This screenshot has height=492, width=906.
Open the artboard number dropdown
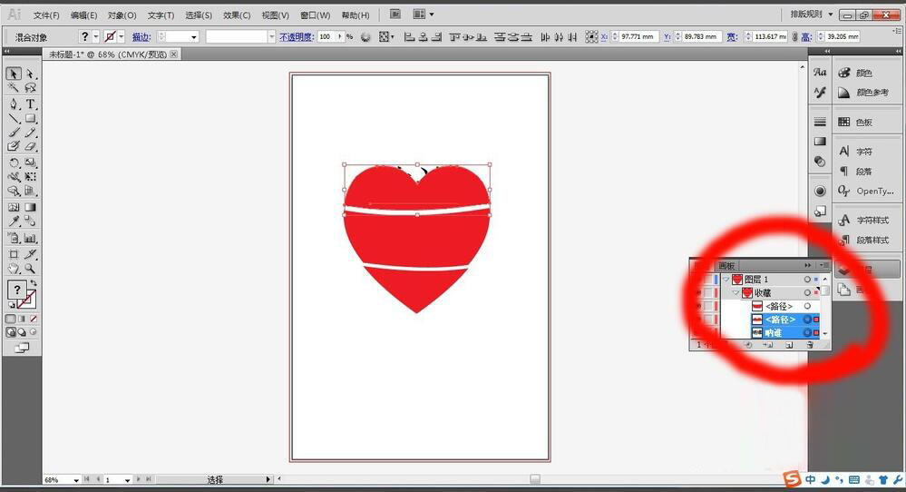[x=127, y=480]
